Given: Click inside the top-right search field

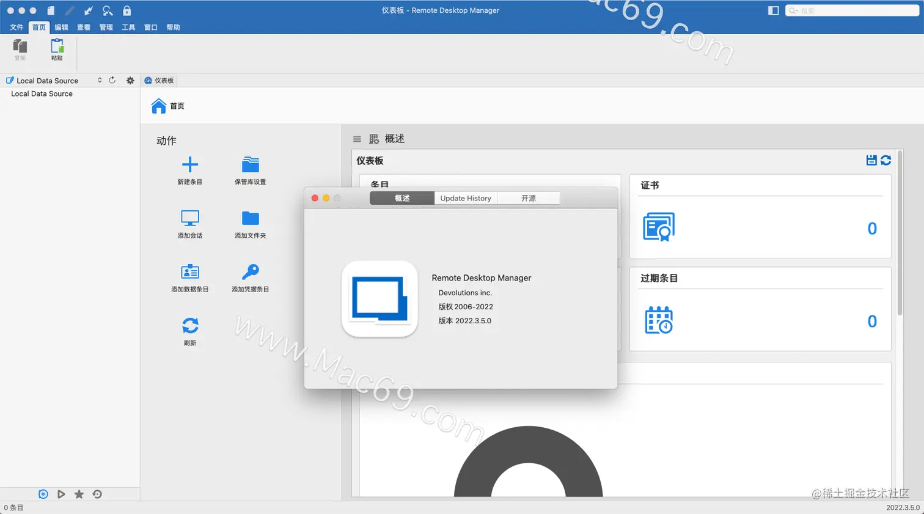Looking at the screenshot, I should point(852,10).
